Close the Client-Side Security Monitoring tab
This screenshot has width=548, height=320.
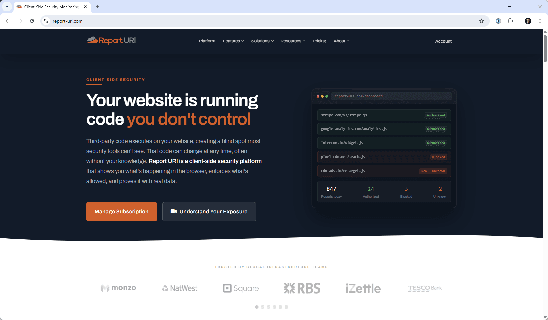tap(85, 7)
